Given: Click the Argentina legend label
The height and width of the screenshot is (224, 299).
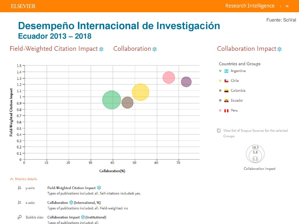Looking at the screenshot, I should (x=238, y=71).
